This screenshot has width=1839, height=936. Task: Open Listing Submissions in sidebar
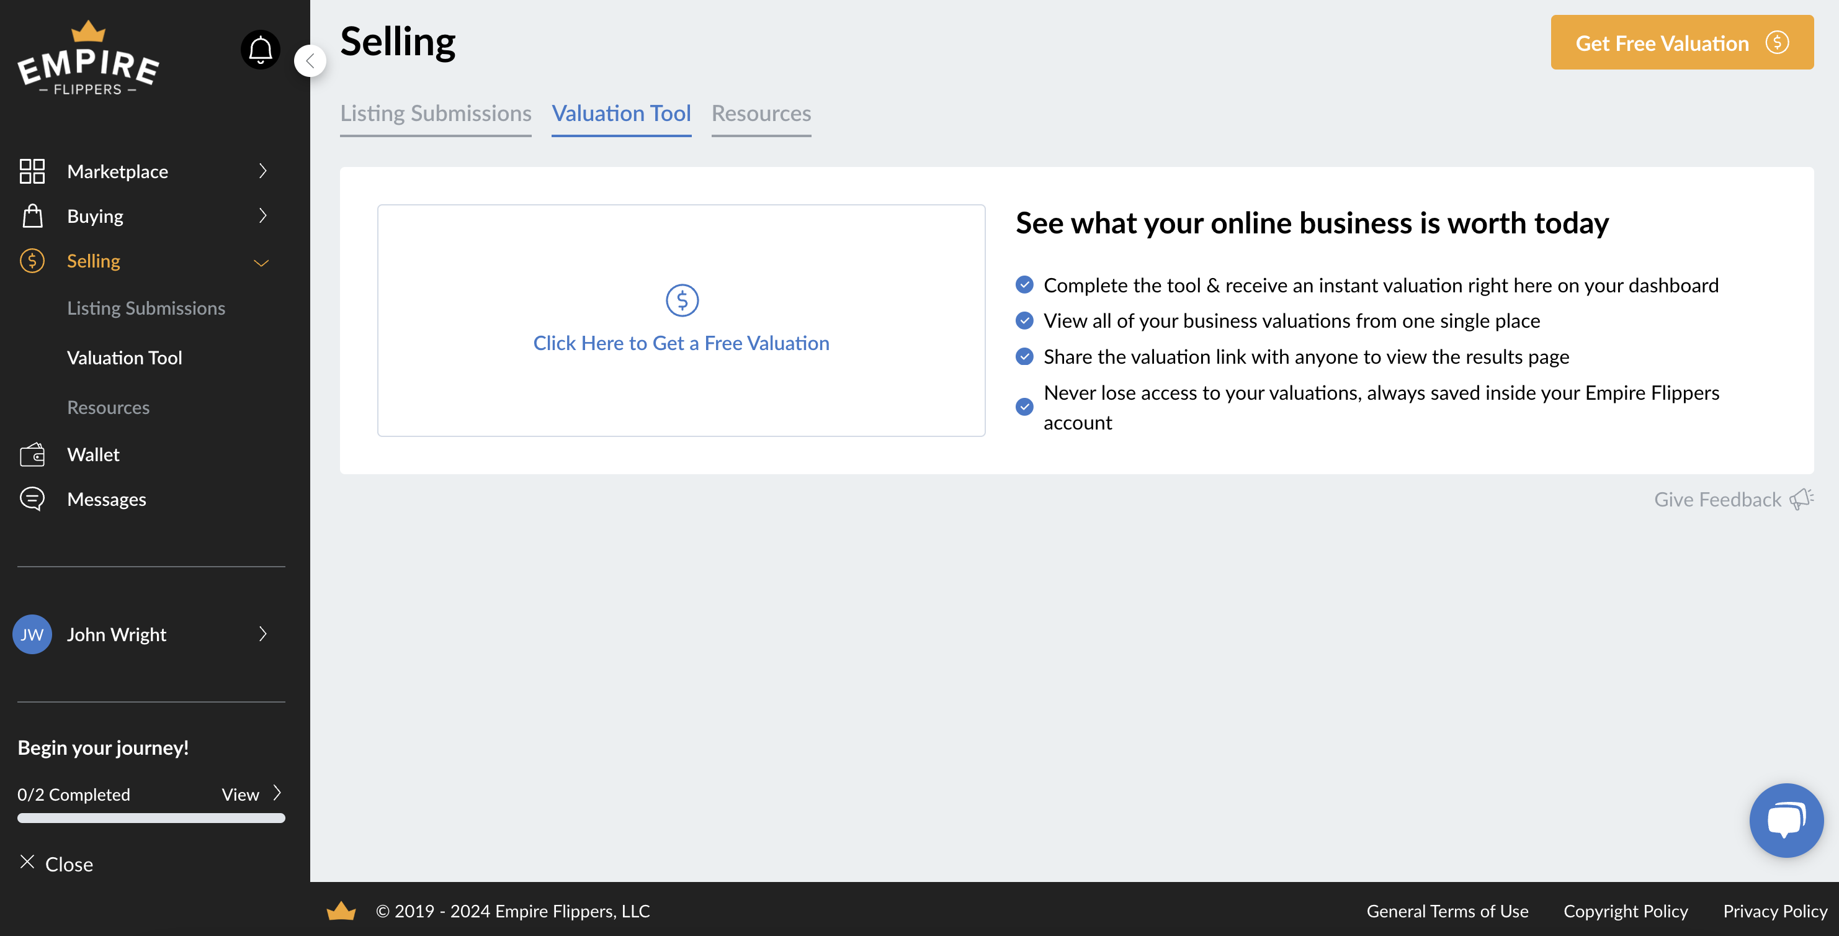tap(146, 308)
